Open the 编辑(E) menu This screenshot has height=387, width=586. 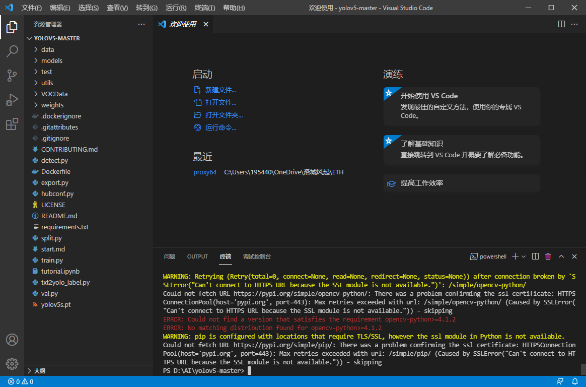(60, 8)
